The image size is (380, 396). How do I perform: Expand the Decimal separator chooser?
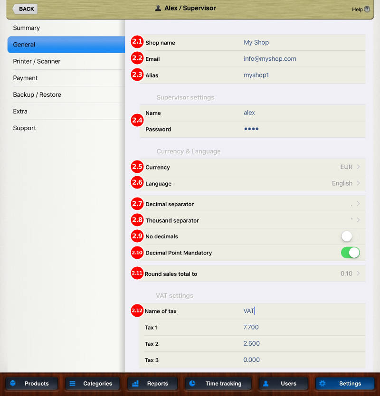point(355,204)
